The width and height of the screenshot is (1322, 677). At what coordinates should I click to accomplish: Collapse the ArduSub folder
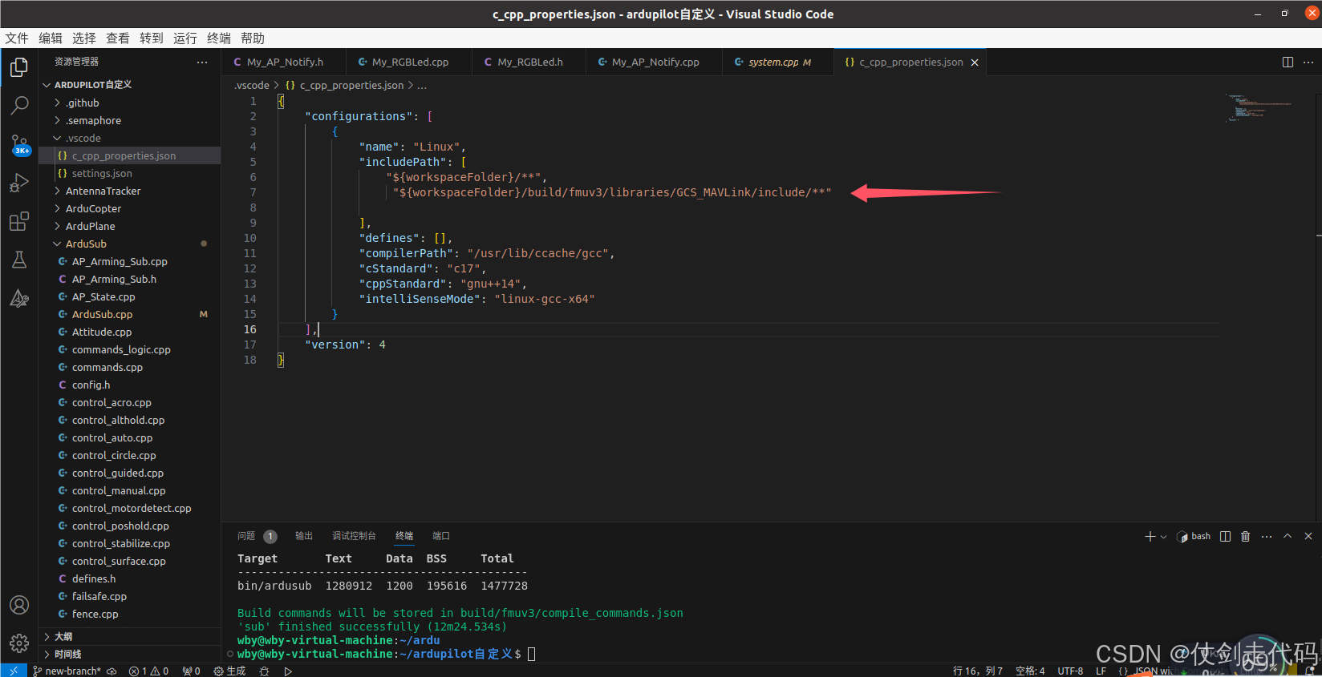(129, 244)
